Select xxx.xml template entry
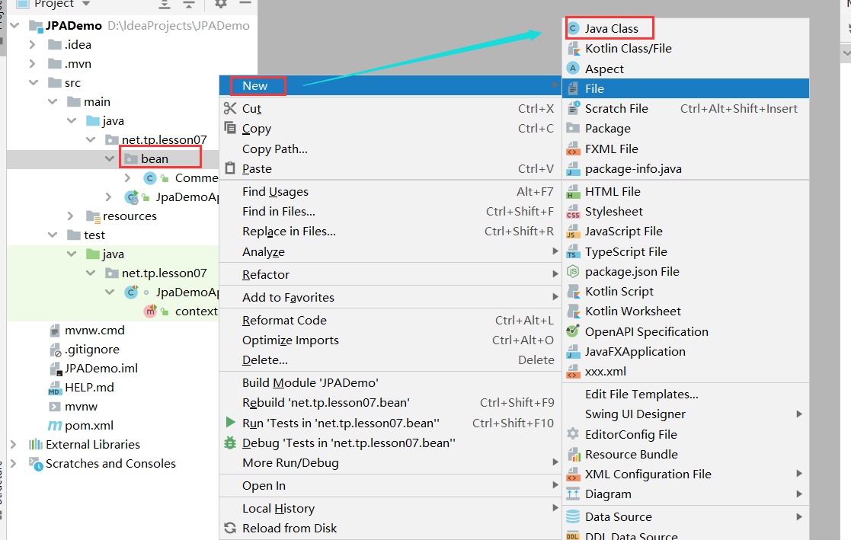 (686, 371)
